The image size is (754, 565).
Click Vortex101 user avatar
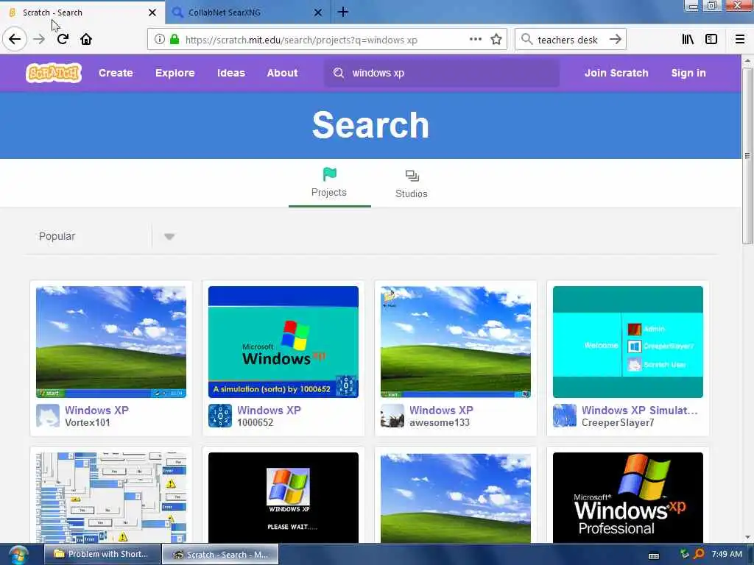point(48,416)
